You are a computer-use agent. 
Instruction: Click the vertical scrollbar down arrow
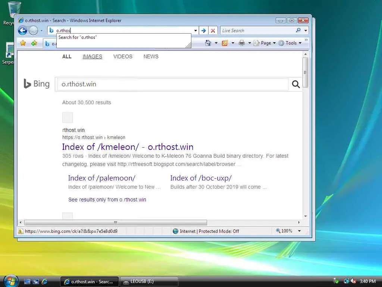(306, 216)
